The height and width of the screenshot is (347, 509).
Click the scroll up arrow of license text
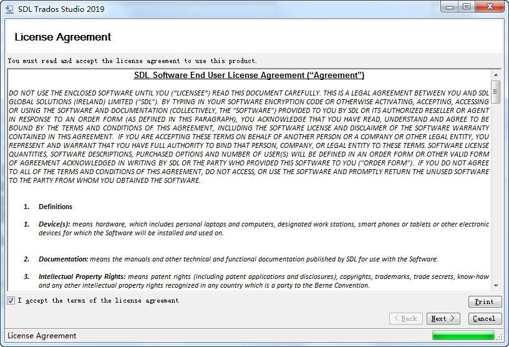495,74
